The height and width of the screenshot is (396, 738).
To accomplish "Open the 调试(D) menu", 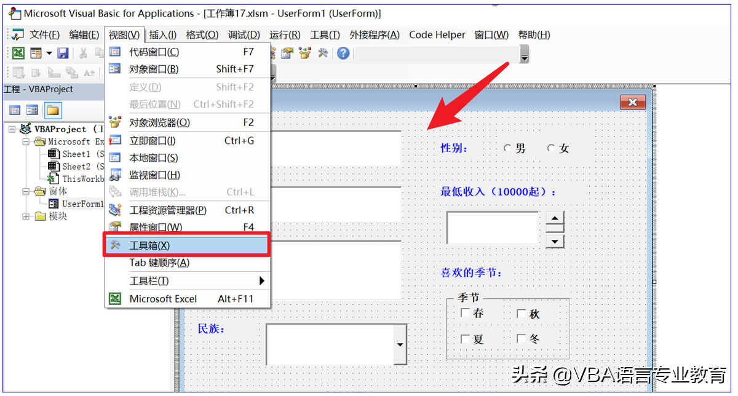I will pyautogui.click(x=244, y=35).
